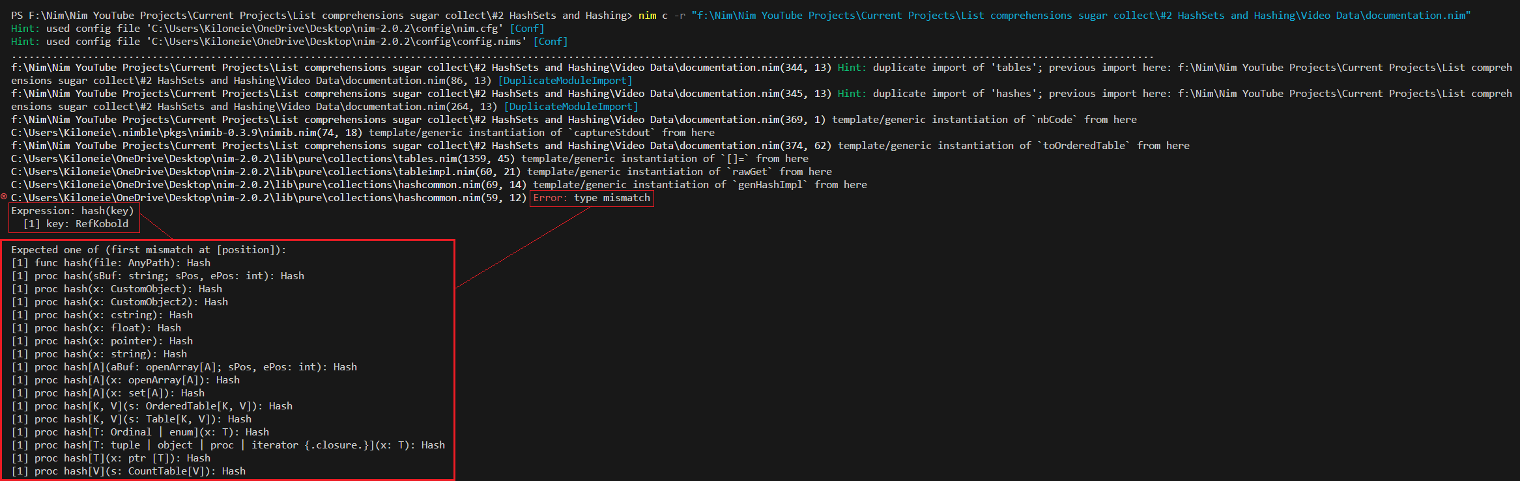Click the 'proc hash[K, V](s: Table[K, V])' line
The height and width of the screenshot is (481, 1520).
point(132,419)
